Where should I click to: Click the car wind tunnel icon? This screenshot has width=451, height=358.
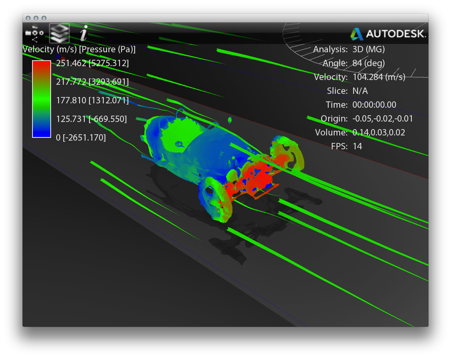point(35,27)
